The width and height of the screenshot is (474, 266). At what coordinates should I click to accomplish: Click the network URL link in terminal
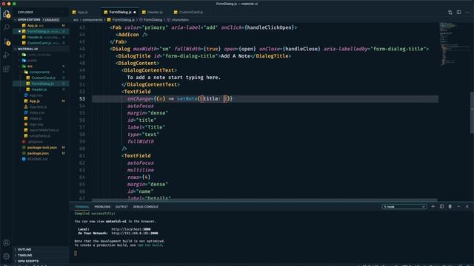coord(135,233)
